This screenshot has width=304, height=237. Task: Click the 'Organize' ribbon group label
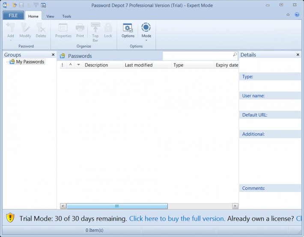[84, 46]
